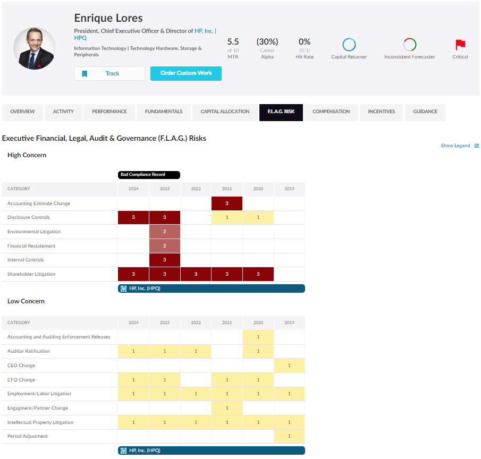Click the Inconsistent Forecaster ring icon

coord(410,45)
